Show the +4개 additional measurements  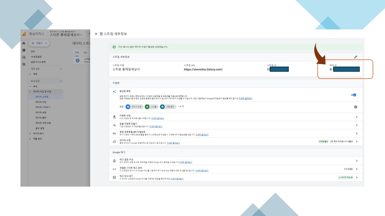(181, 106)
